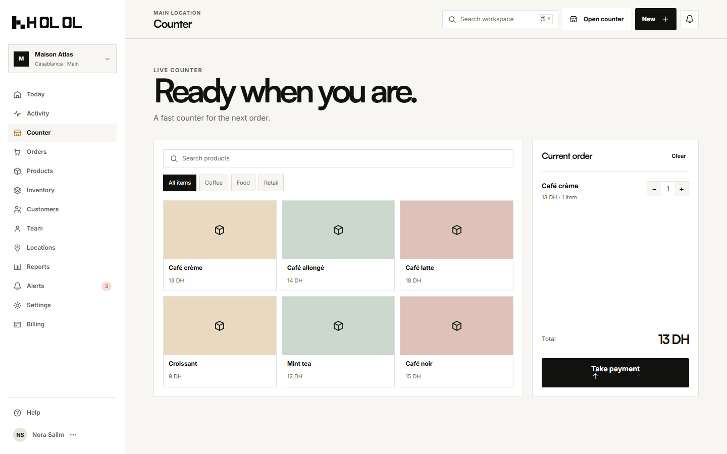Filter products by Food
Image resolution: width=727 pixels, height=454 pixels.
(243, 183)
